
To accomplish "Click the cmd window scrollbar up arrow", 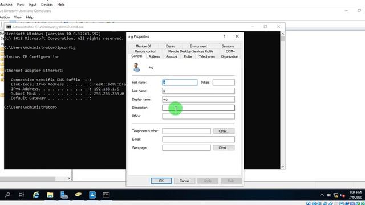I will pos(283,34).
